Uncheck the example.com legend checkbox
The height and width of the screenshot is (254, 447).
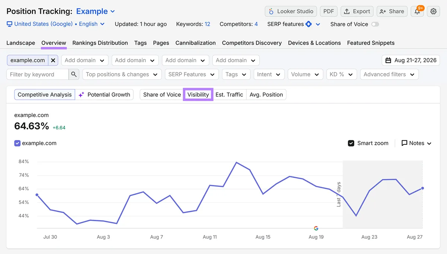pos(17,143)
